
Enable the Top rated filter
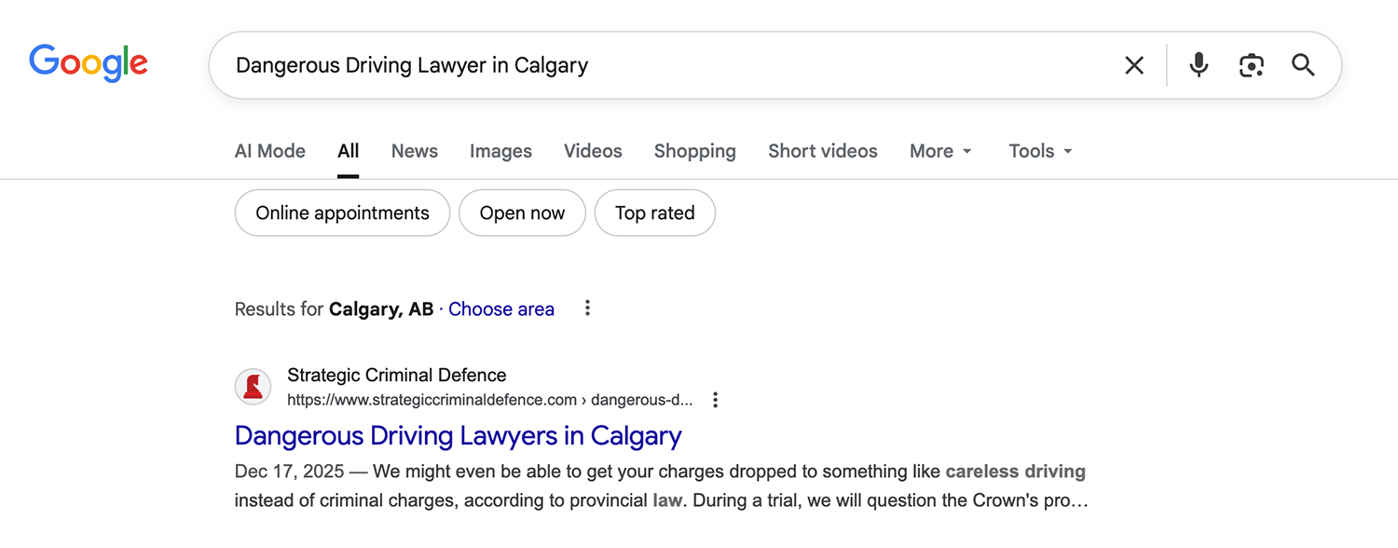[x=654, y=212]
